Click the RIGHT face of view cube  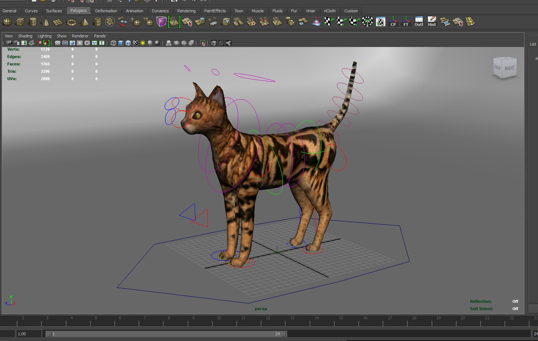click(509, 68)
